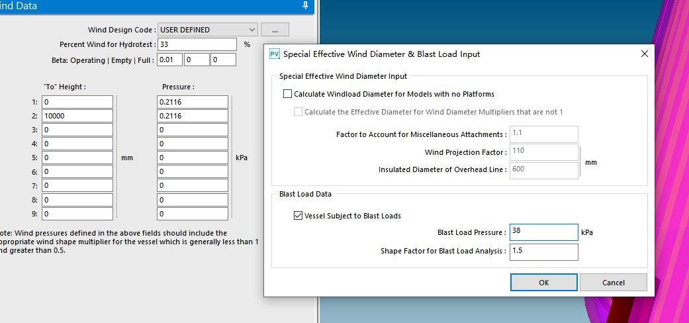Click Factor for Miscellaneous Attachments field

pos(543,134)
